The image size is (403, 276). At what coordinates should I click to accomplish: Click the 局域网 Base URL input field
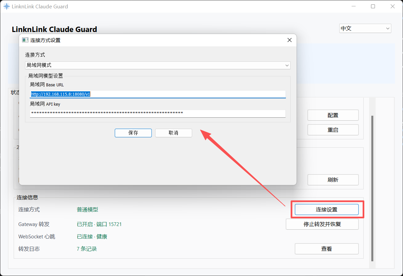click(158, 94)
